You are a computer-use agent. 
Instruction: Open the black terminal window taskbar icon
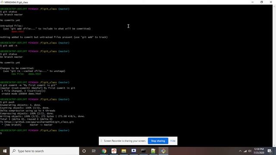coord(144,151)
